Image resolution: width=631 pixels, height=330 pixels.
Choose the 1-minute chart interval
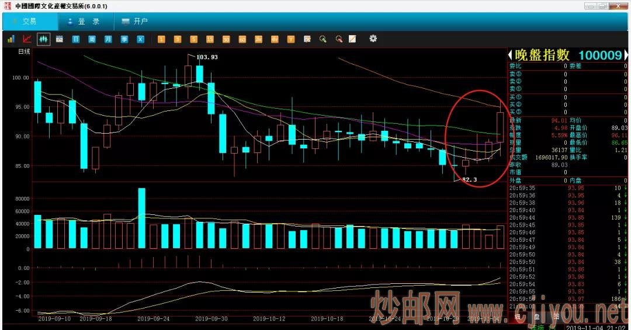pos(161,39)
